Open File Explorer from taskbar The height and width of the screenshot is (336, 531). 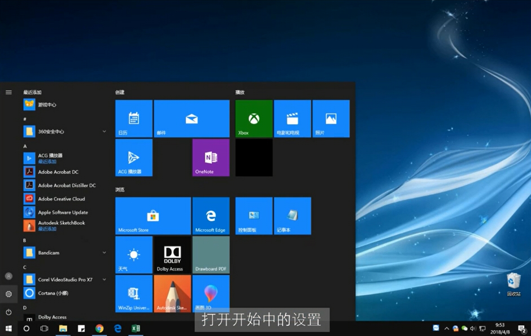(63, 328)
